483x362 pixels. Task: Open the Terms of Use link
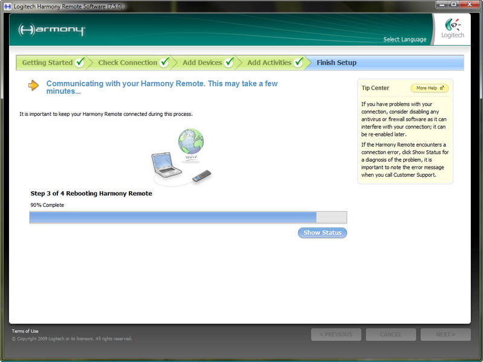[x=25, y=331]
